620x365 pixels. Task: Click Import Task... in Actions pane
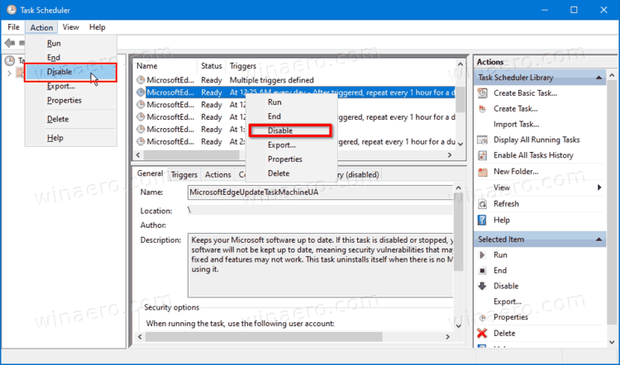tap(516, 125)
